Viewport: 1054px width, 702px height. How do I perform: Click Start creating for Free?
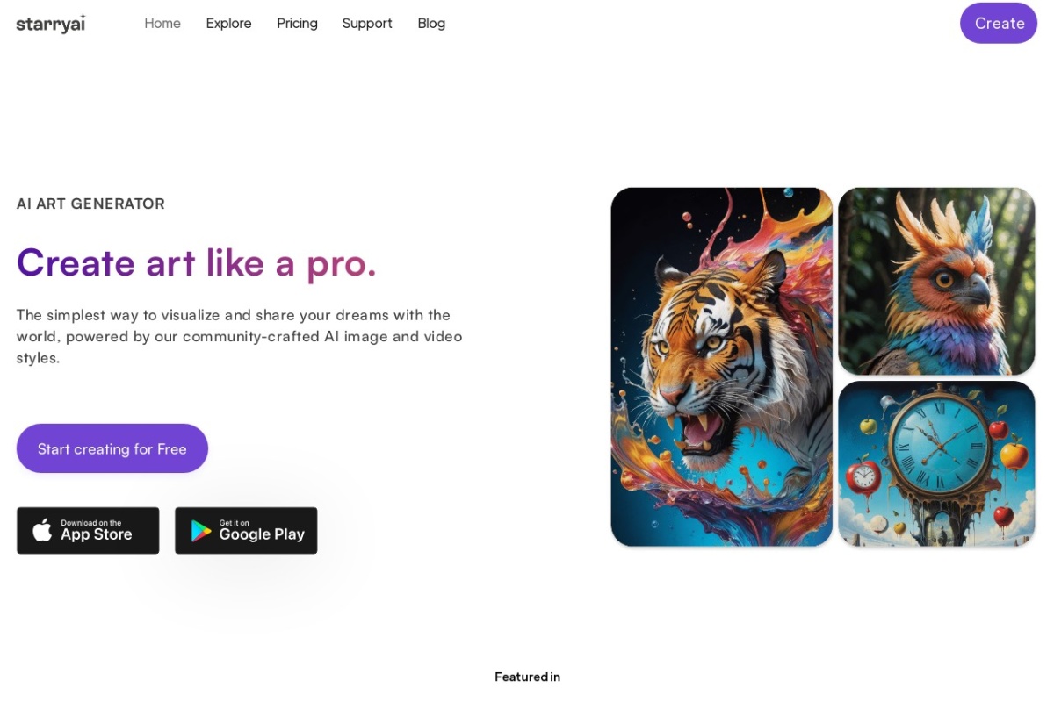pos(112,448)
